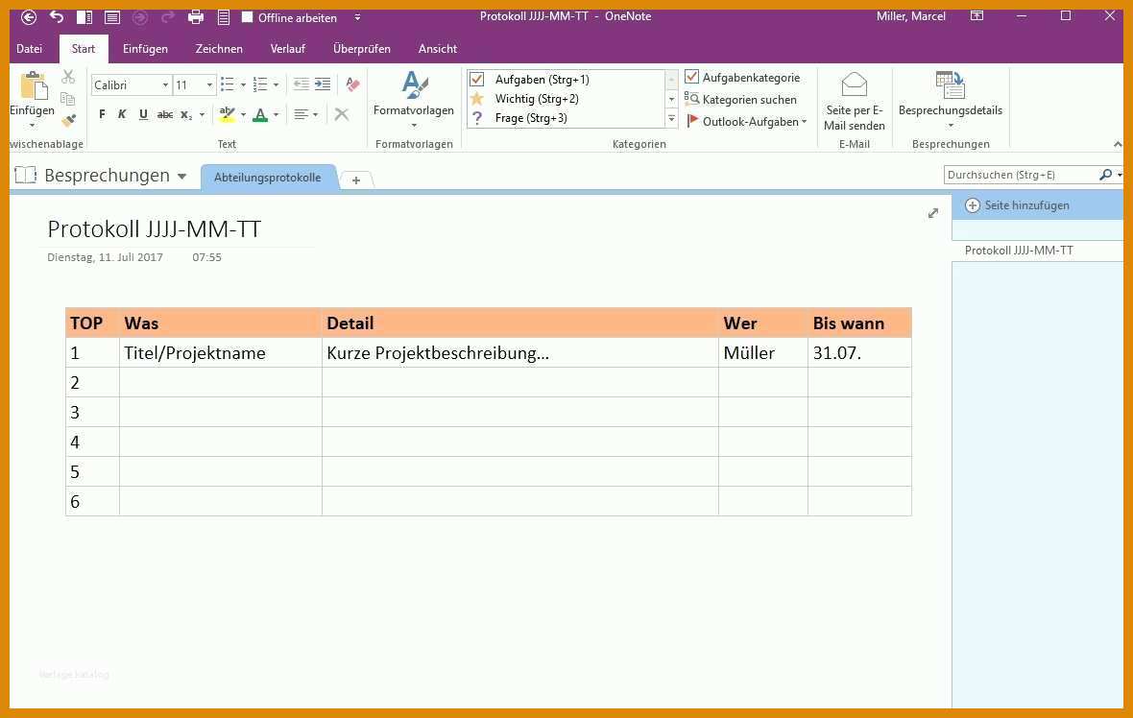
Task: Open the Ansicht ribbon tab
Action: pos(437,48)
